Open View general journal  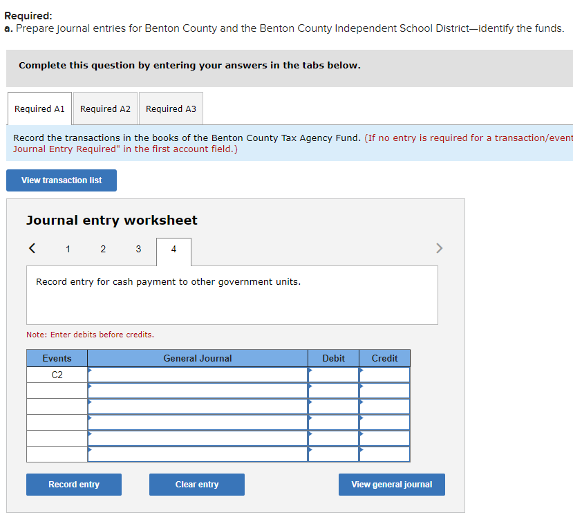coord(392,485)
